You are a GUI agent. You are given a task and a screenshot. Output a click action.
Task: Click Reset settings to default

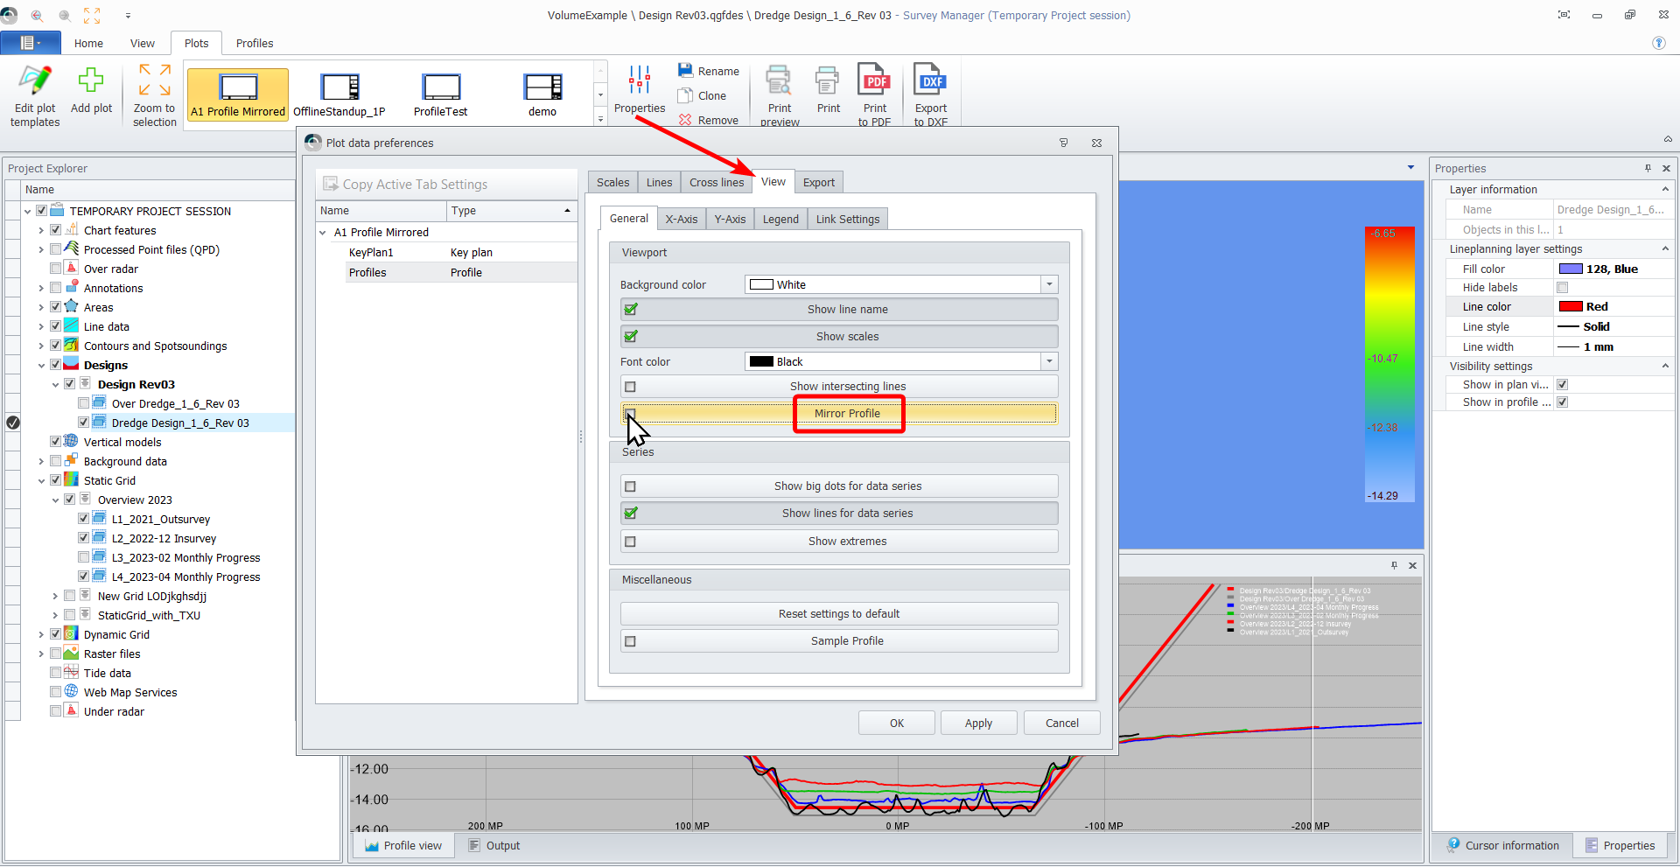click(x=838, y=614)
